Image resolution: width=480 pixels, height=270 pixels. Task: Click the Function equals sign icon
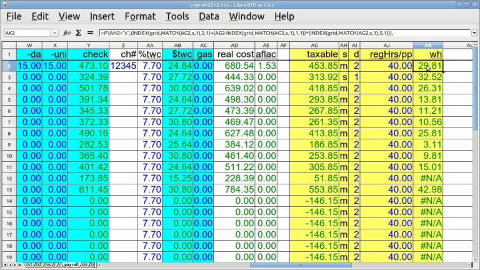[90, 32]
